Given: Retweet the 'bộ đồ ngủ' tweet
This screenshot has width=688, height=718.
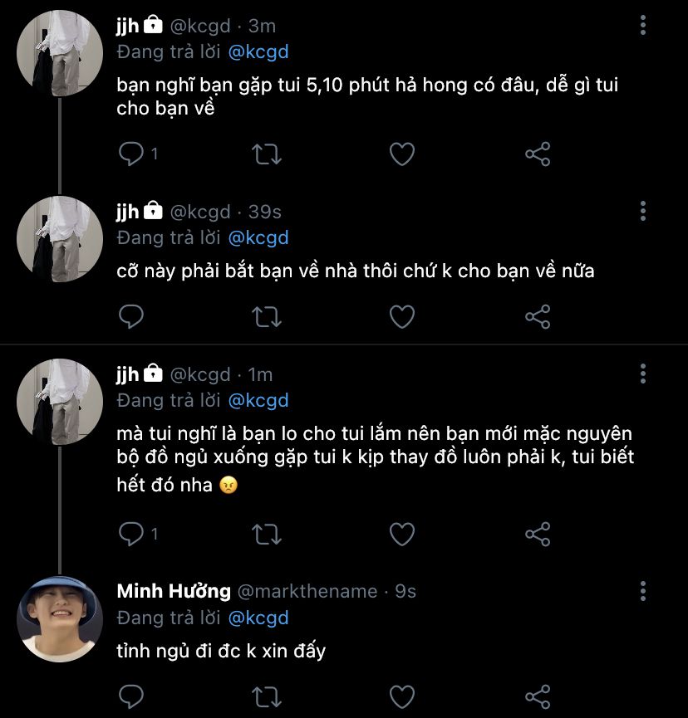Looking at the screenshot, I should (267, 534).
